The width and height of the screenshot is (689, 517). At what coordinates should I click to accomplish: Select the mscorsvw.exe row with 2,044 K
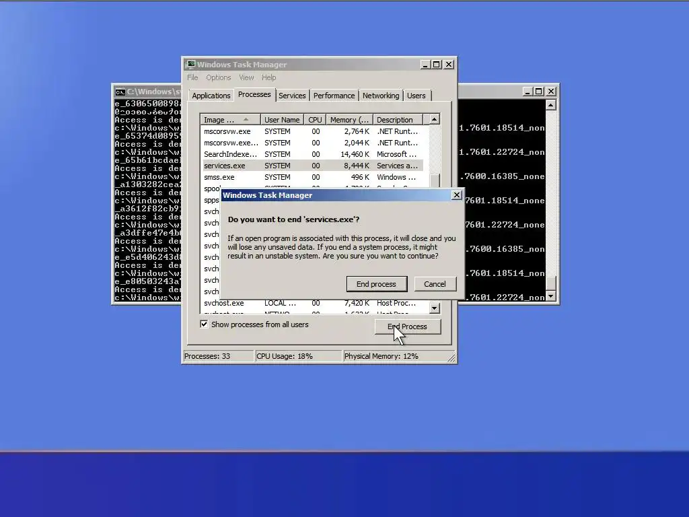[312, 143]
